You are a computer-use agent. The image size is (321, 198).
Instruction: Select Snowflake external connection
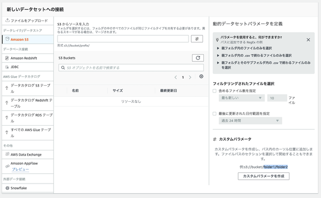(x=27, y=188)
